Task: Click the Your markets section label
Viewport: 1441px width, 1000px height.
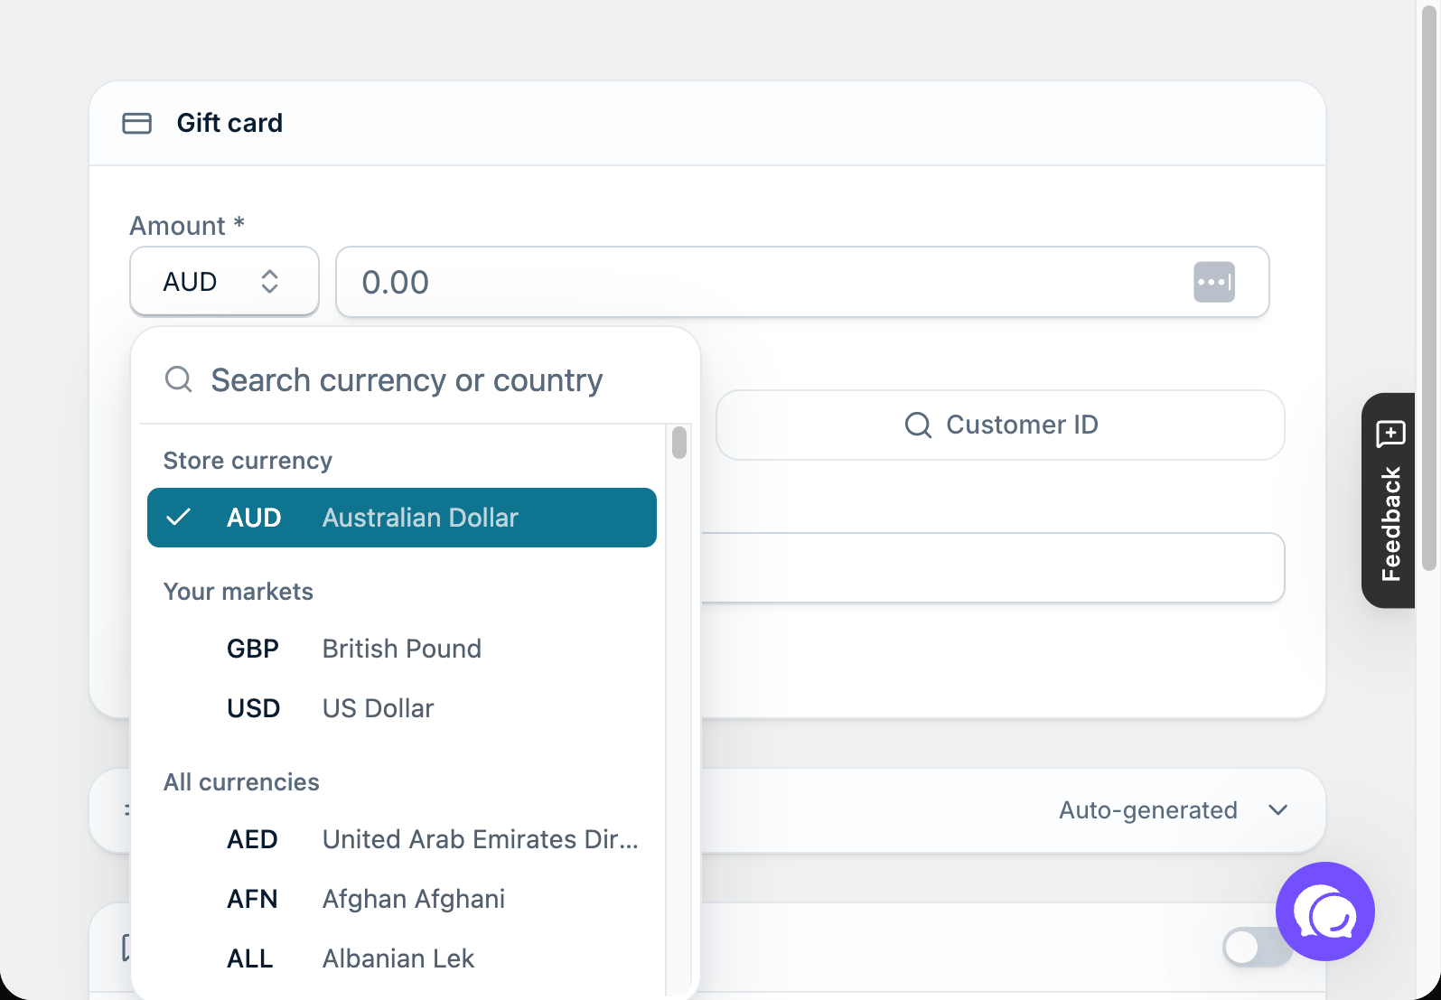Action: pos(239,592)
